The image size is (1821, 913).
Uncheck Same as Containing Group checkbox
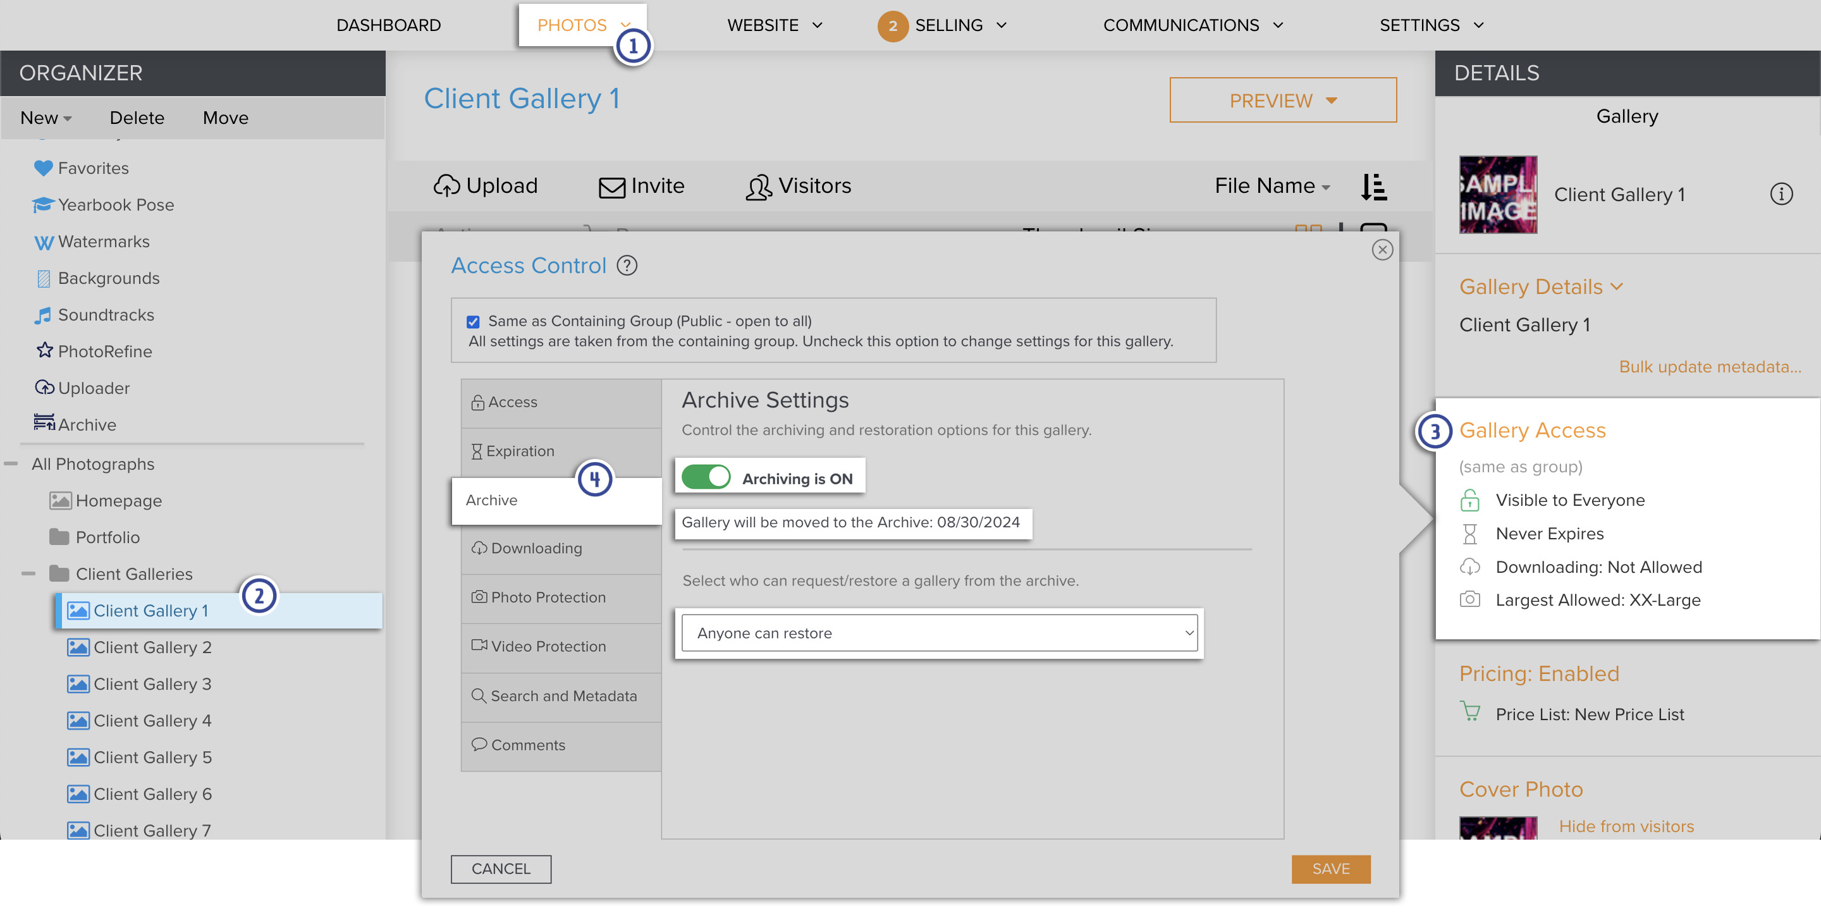[x=473, y=322]
